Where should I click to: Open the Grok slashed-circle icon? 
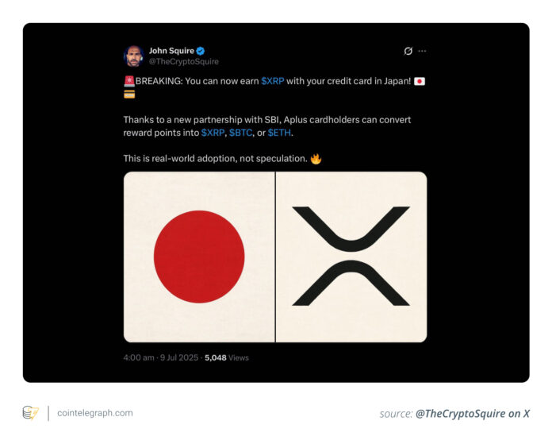click(x=408, y=51)
